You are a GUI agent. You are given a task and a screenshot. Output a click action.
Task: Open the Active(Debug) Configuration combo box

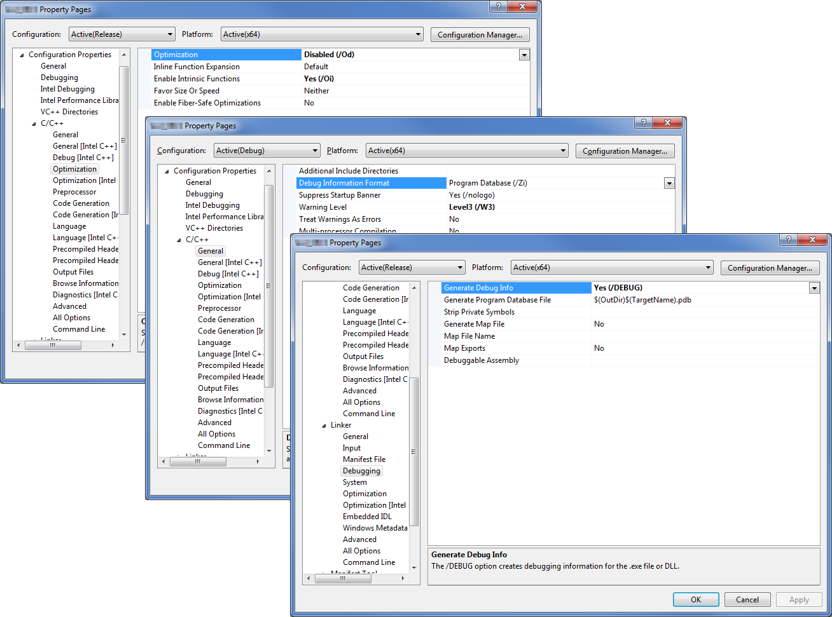[x=267, y=151]
